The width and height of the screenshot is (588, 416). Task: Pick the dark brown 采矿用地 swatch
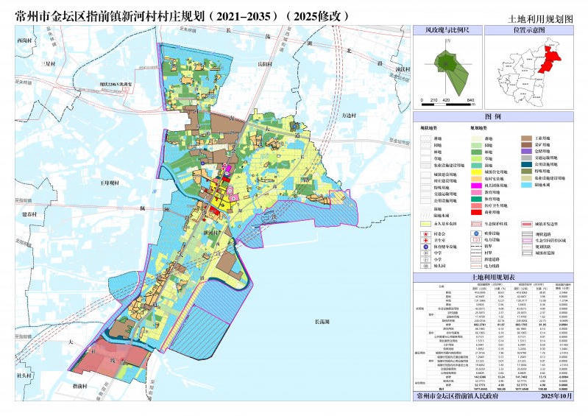tap(527, 145)
